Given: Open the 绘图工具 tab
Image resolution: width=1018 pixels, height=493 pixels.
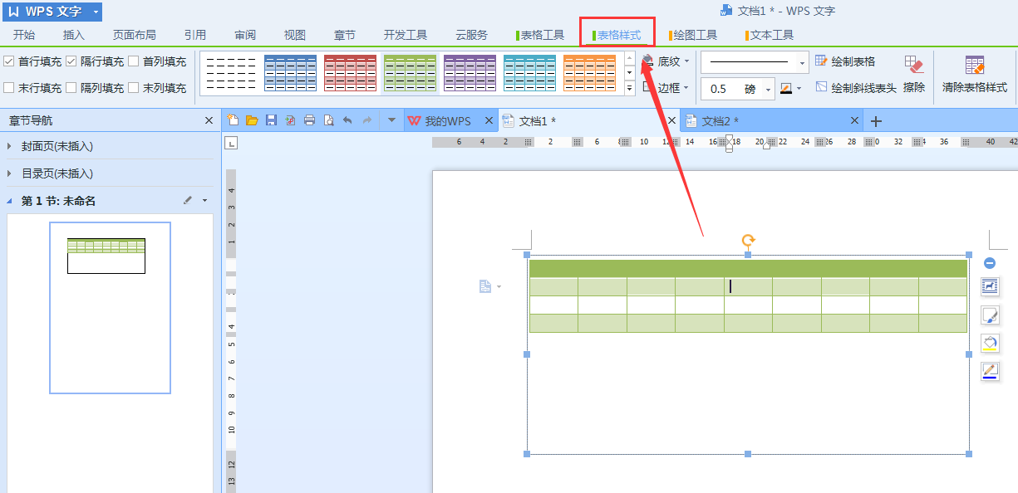Looking at the screenshot, I should (x=693, y=35).
